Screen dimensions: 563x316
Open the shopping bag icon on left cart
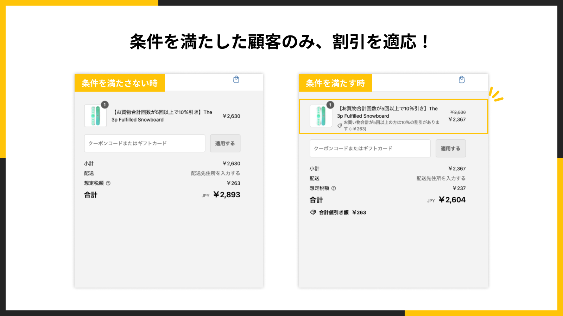(236, 80)
